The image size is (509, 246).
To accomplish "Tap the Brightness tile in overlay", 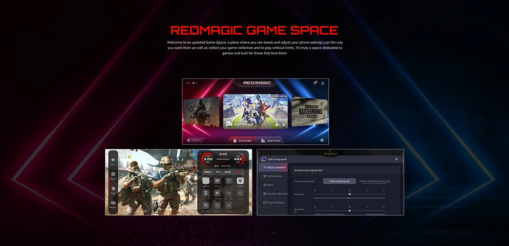I will pos(206,181).
